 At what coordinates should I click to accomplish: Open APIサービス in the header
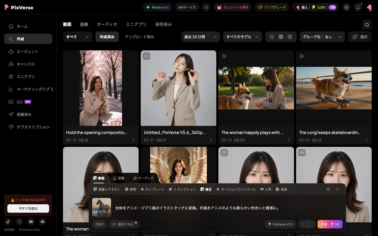tap(187, 7)
